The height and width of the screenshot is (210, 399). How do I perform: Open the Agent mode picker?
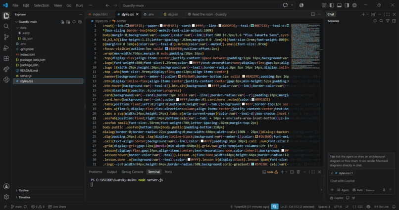tap(343, 190)
